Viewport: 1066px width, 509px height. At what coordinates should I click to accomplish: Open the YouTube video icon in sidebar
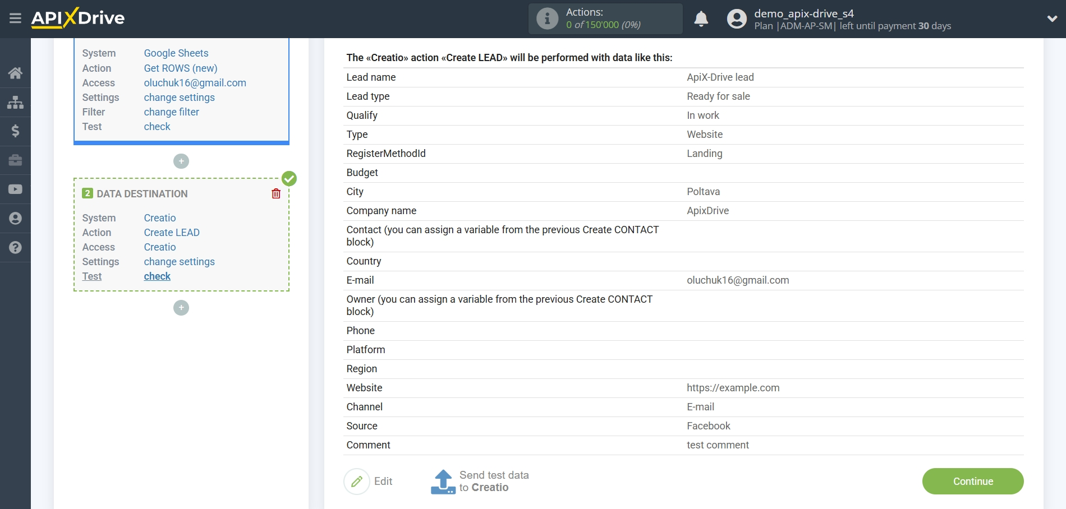tap(15, 189)
